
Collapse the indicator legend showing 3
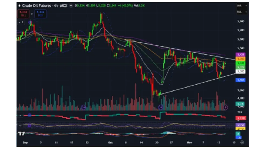[x=21, y=22]
